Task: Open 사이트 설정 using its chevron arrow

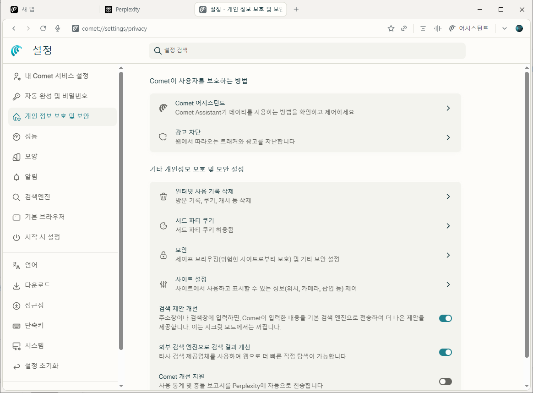Action: pos(448,284)
